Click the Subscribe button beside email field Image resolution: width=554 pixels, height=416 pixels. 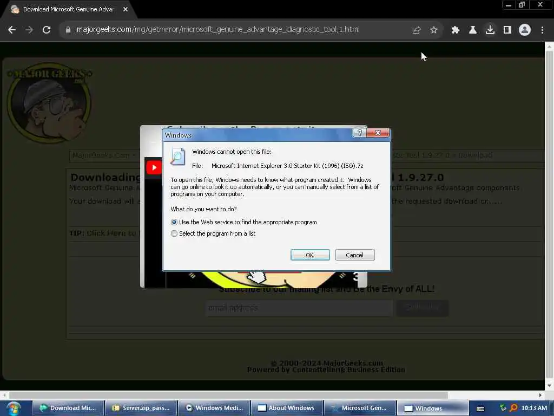[x=423, y=308]
